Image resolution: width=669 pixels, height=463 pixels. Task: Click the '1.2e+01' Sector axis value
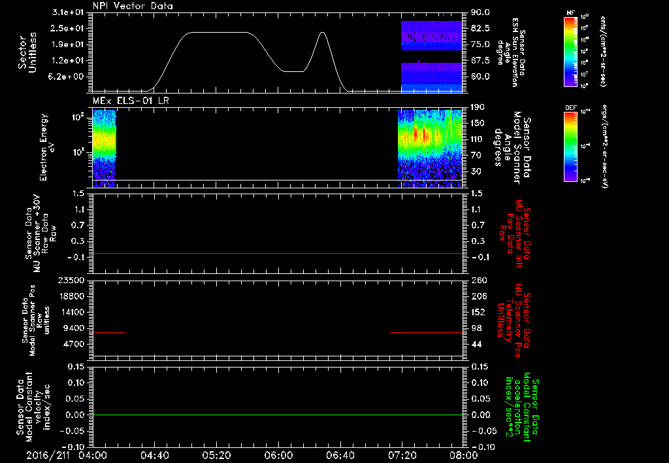pyautogui.click(x=68, y=61)
